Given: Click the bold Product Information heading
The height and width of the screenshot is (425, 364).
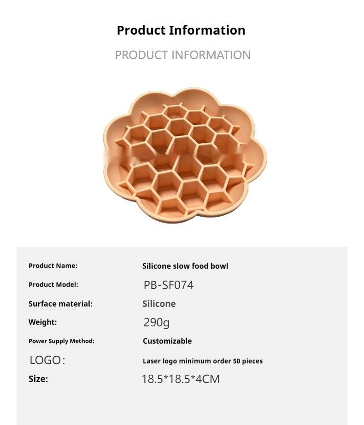Looking at the screenshot, I should (181, 30).
